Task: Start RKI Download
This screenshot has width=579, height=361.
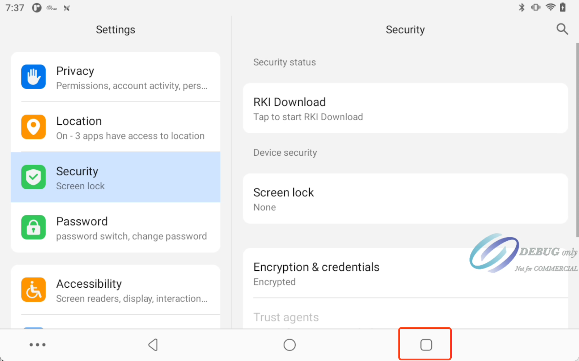Action: click(405, 108)
